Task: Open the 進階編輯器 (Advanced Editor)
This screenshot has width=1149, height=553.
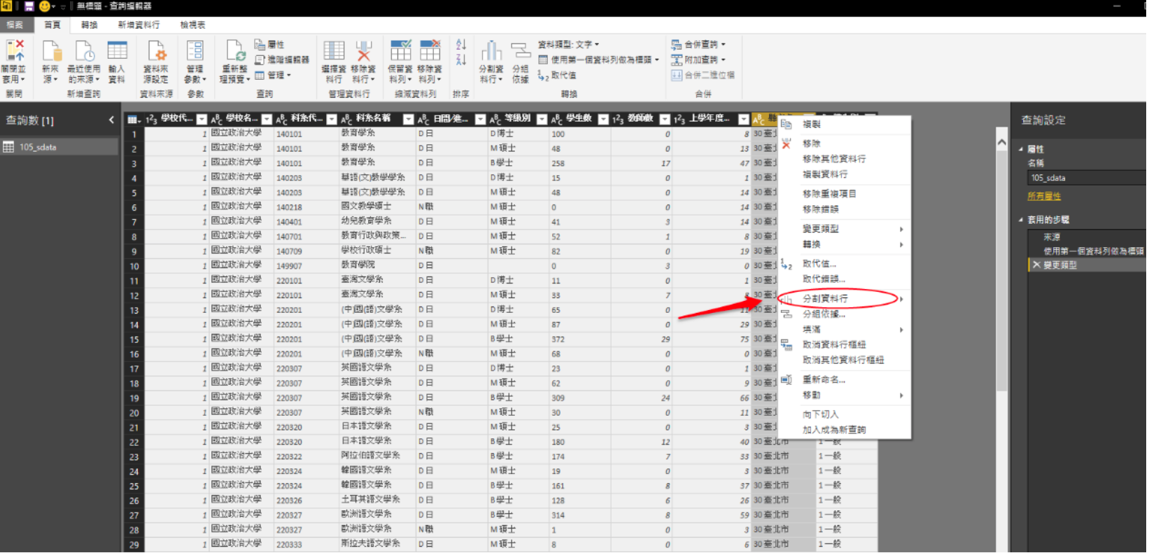Action: pos(282,59)
